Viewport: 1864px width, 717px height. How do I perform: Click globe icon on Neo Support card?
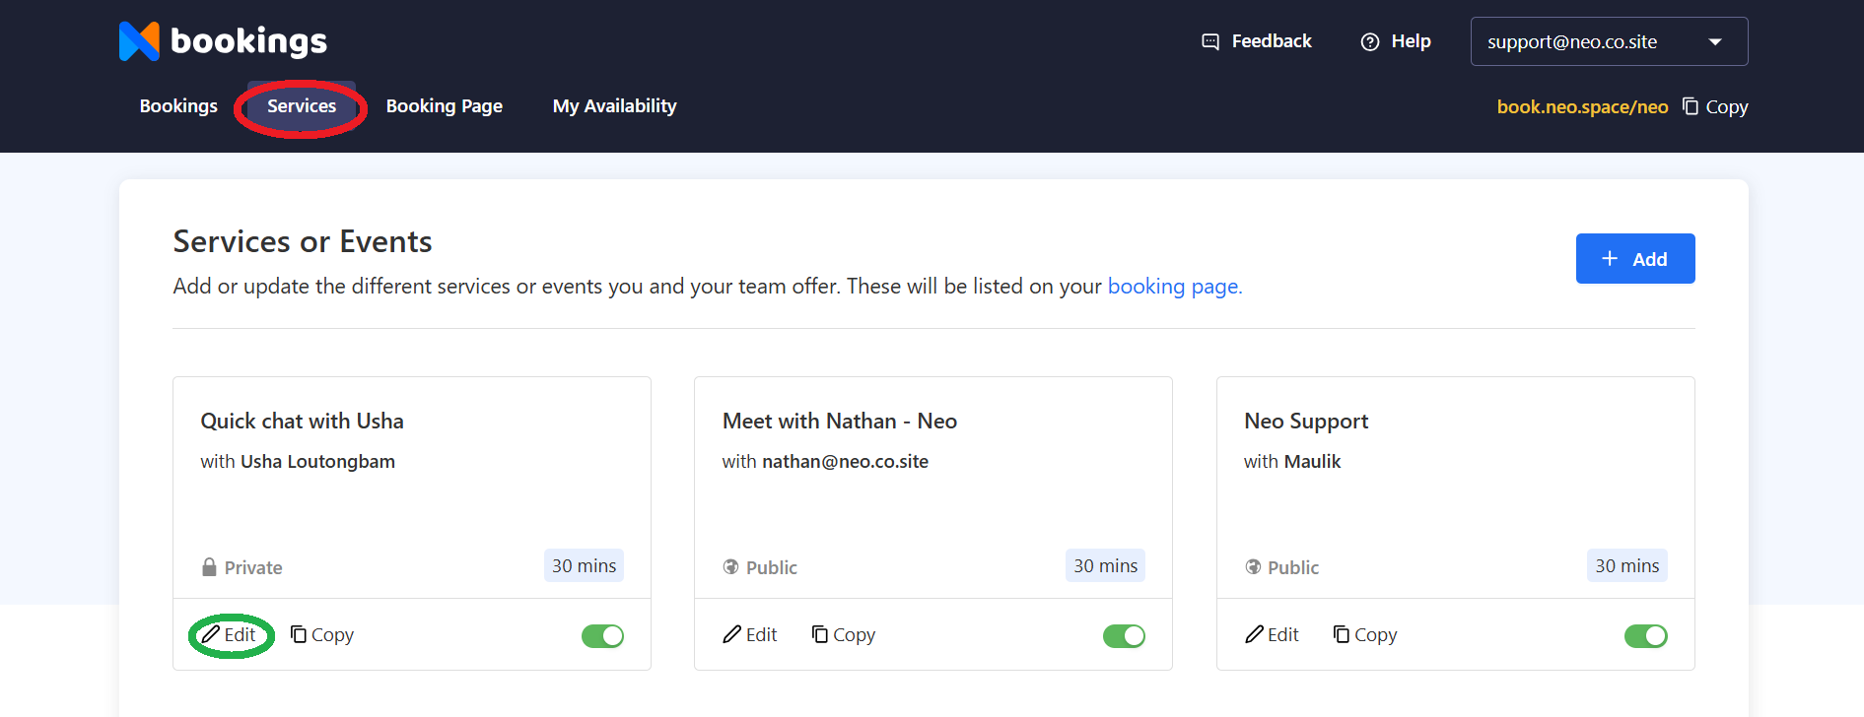(x=1253, y=567)
